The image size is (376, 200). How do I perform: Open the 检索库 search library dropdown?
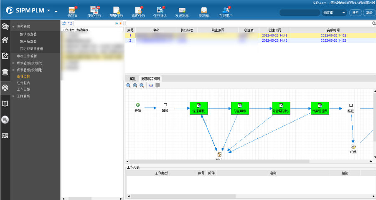click(334, 12)
